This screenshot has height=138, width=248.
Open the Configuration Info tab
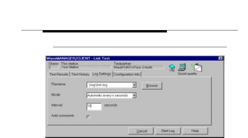point(127,74)
